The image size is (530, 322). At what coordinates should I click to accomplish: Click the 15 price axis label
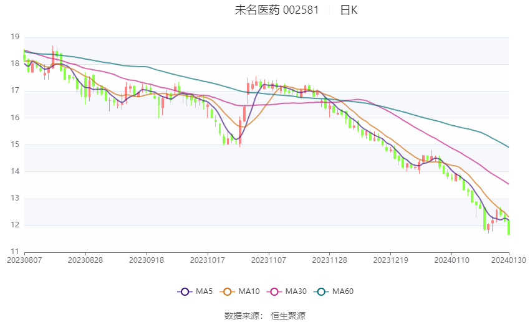coord(15,144)
